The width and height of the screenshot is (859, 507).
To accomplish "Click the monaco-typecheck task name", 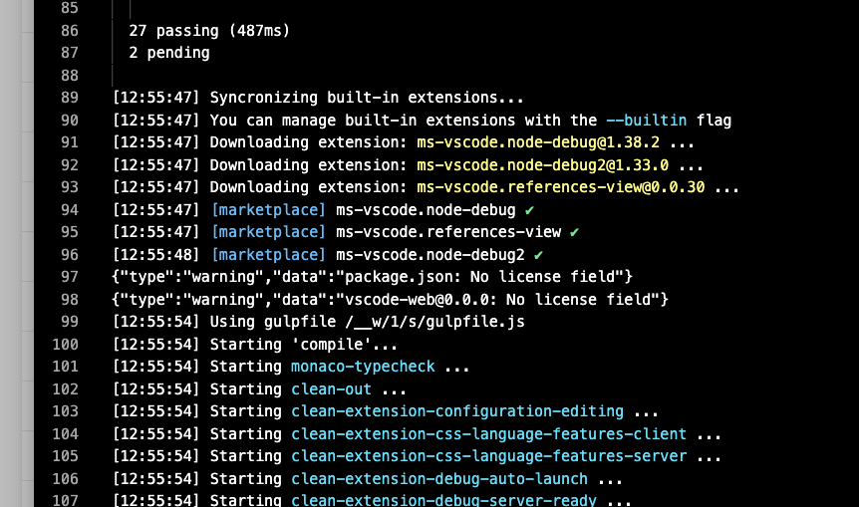I will 363,367.
